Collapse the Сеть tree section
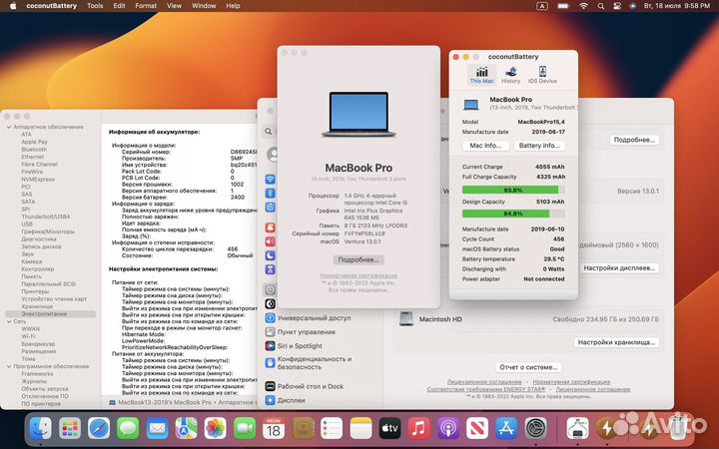The width and height of the screenshot is (719, 449). click(9, 321)
